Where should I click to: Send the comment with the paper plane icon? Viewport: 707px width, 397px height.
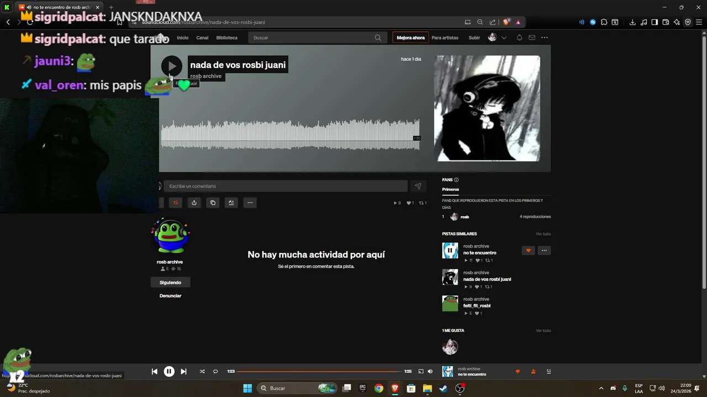point(418,186)
